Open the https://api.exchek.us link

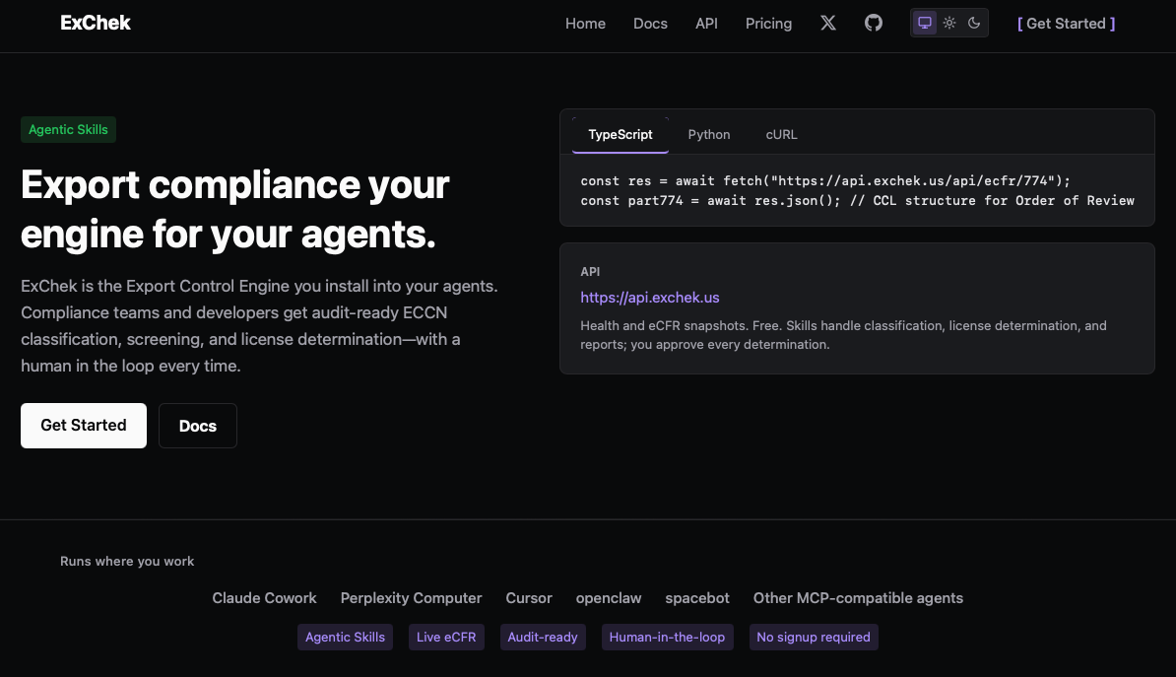tap(650, 298)
